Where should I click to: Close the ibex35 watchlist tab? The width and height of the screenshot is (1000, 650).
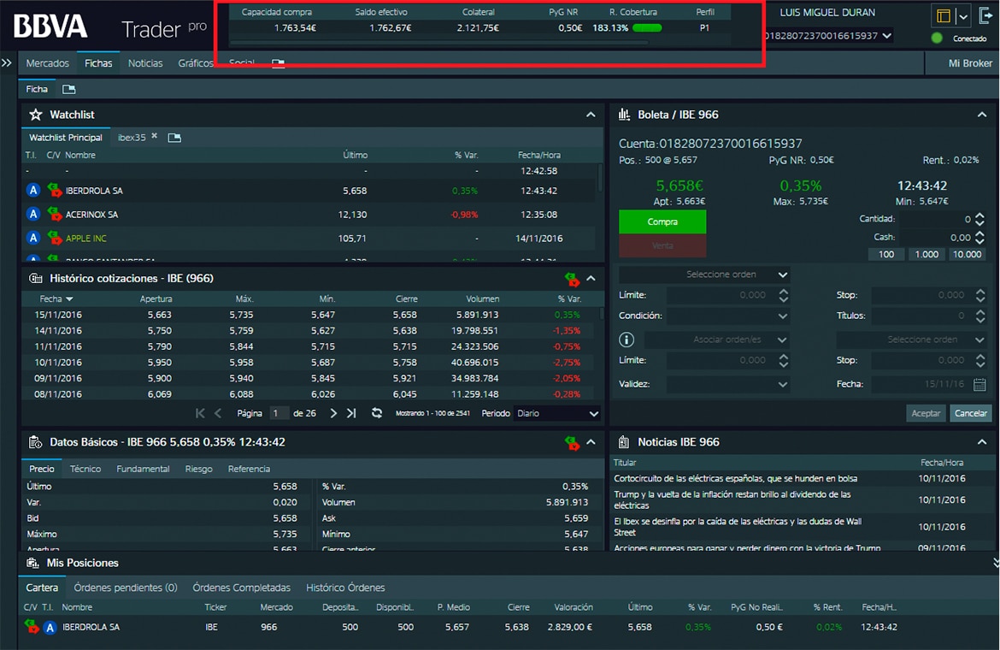coord(155,137)
